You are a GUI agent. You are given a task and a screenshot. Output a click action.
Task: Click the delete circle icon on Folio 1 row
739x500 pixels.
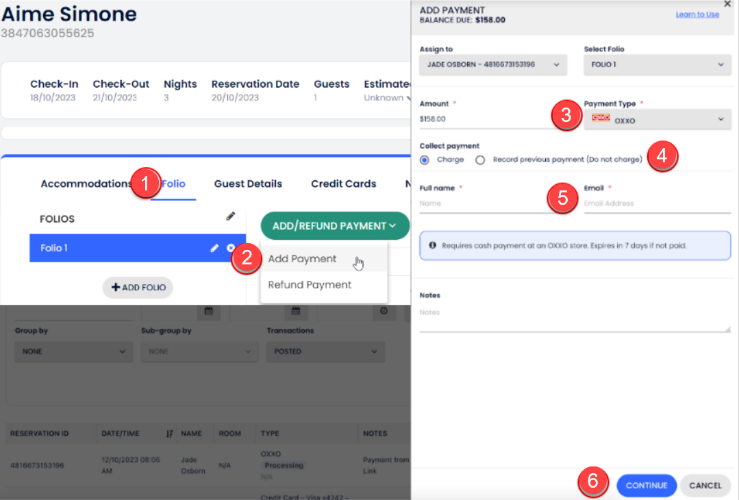tap(230, 248)
